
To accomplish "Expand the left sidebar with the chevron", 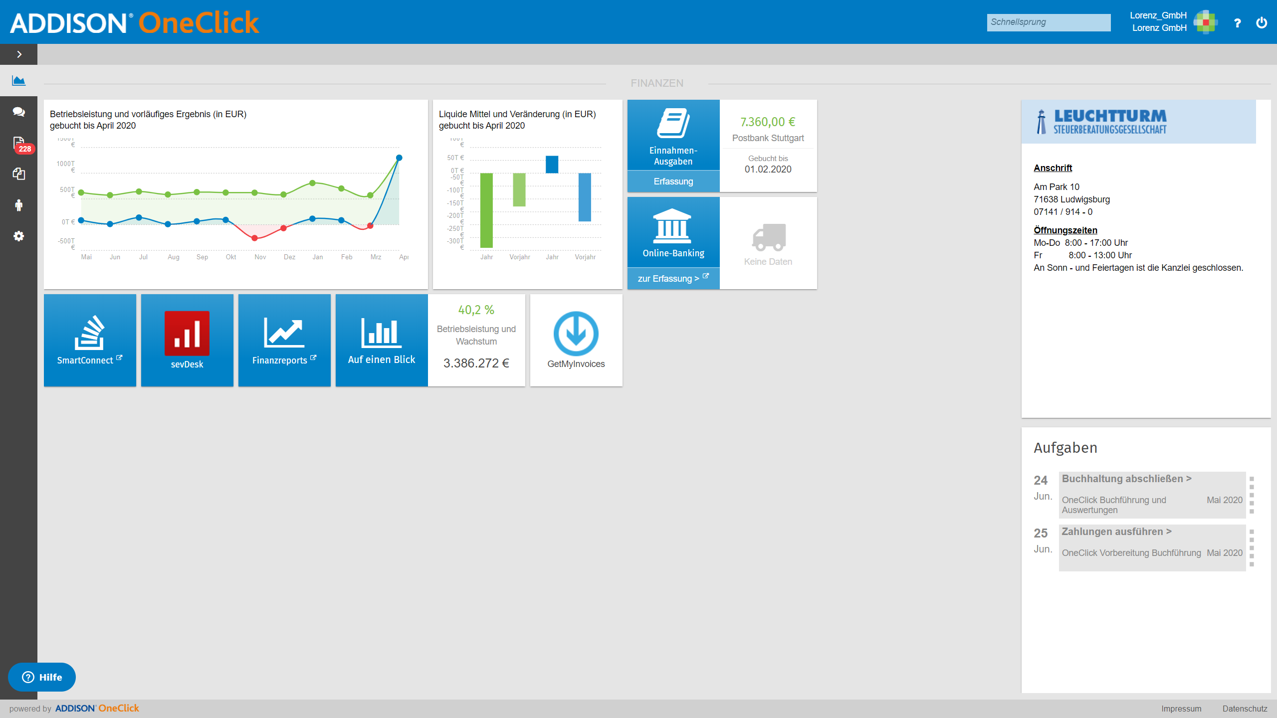I will tap(19, 54).
